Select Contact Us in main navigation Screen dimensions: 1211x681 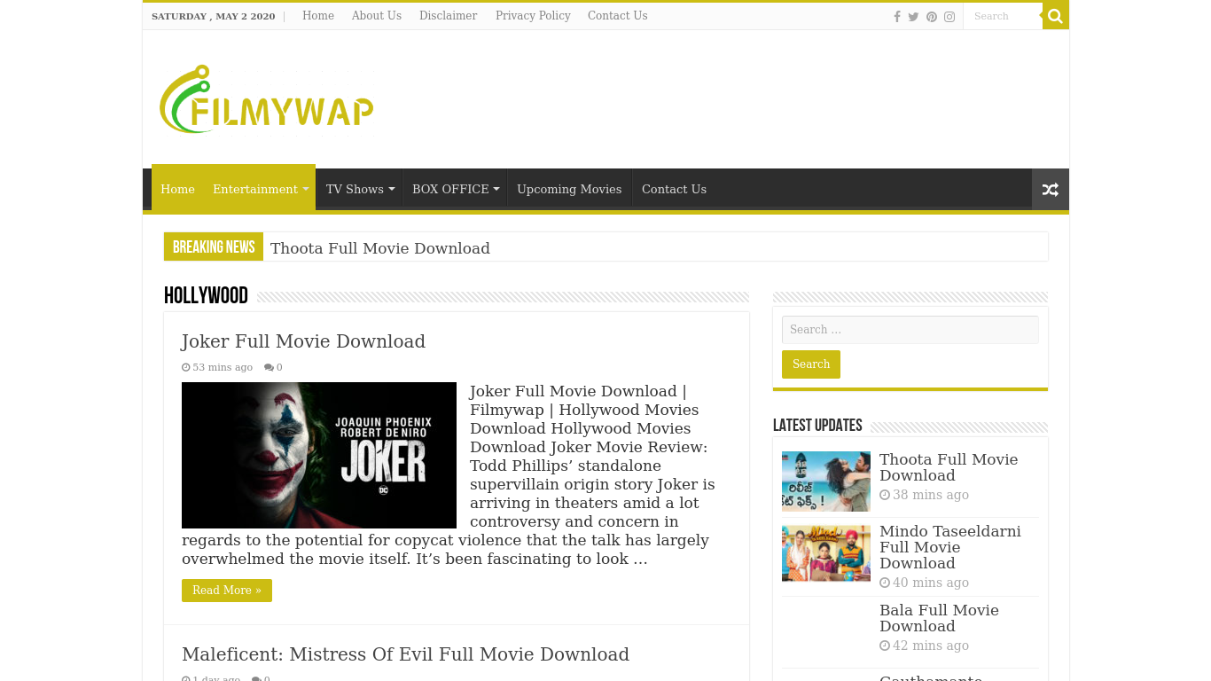[674, 189]
